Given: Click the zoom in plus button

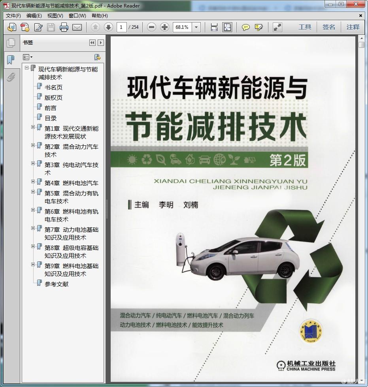Looking at the screenshot, I should point(164,27).
